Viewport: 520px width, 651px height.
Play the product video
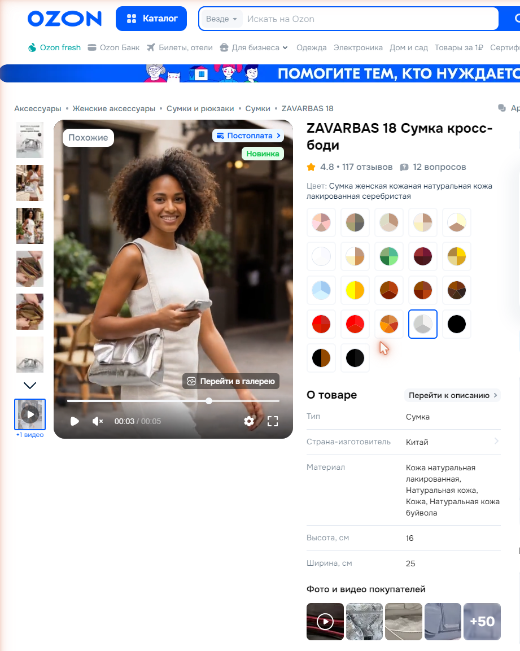[75, 421]
